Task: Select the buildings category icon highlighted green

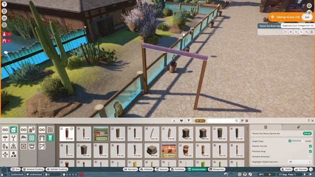Action: tap(13, 130)
